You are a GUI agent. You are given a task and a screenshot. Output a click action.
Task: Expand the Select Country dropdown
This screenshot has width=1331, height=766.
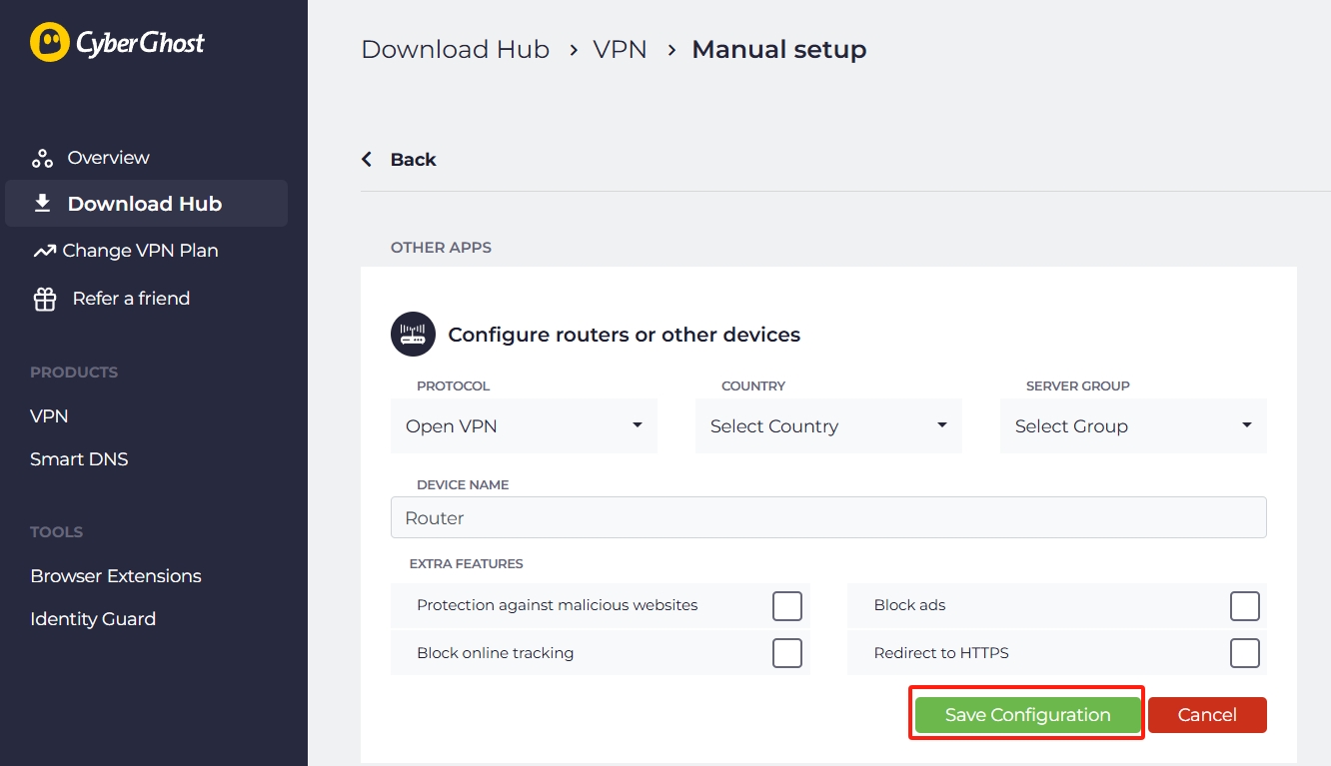[x=828, y=426]
